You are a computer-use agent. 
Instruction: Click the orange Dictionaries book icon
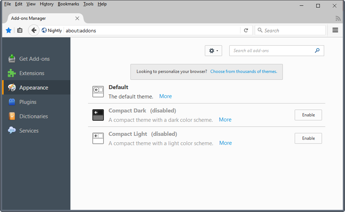12,116
